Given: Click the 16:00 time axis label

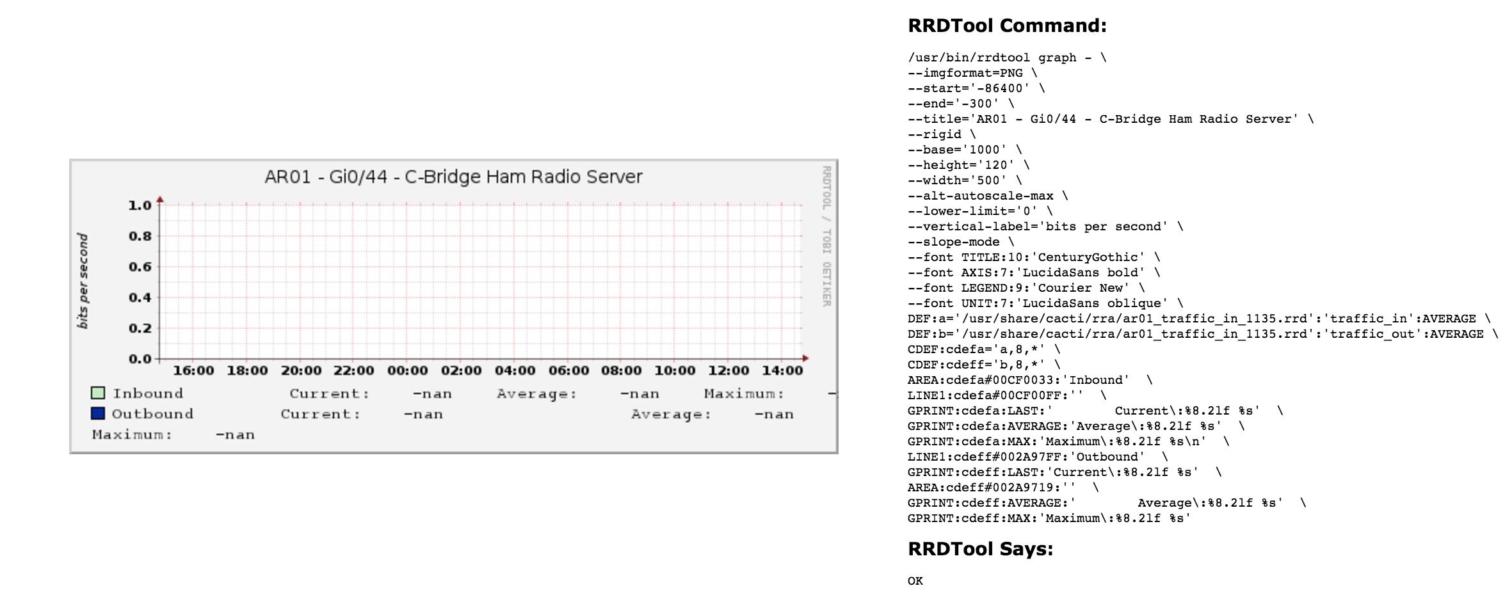Looking at the screenshot, I should tap(193, 370).
